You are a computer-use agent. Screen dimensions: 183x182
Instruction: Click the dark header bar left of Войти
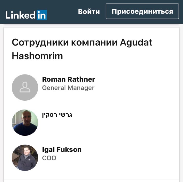[x=63, y=12]
